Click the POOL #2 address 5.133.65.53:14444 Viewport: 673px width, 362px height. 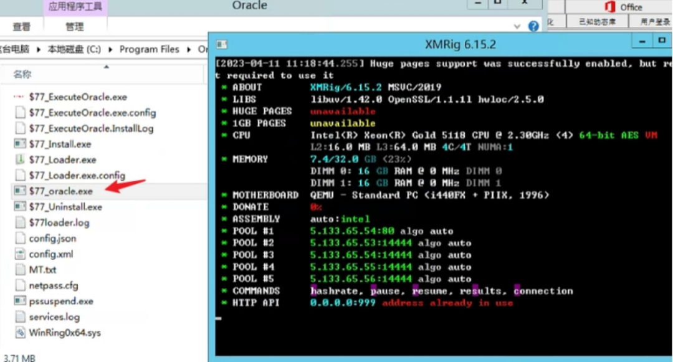click(x=361, y=243)
